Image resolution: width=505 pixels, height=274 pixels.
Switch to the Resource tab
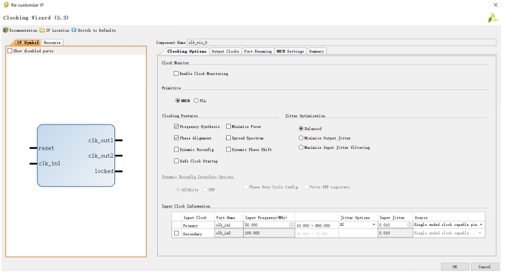click(52, 43)
